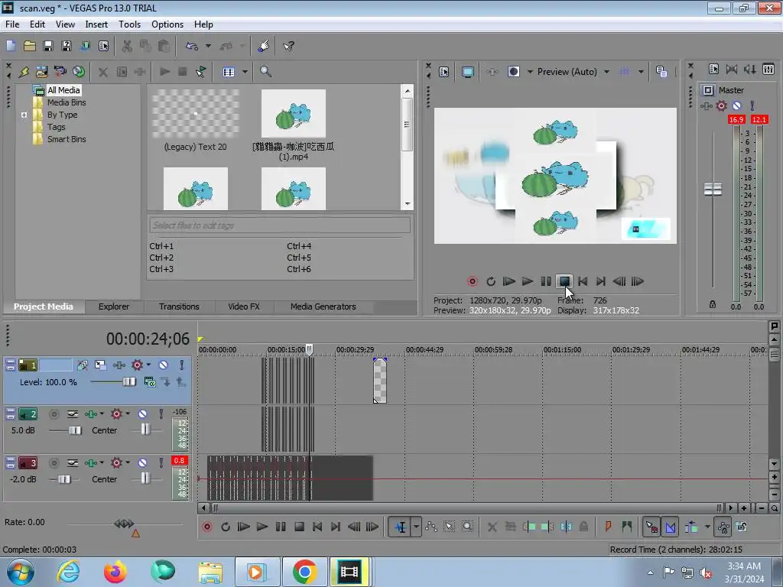Switch to the Video FX tab

point(244,306)
